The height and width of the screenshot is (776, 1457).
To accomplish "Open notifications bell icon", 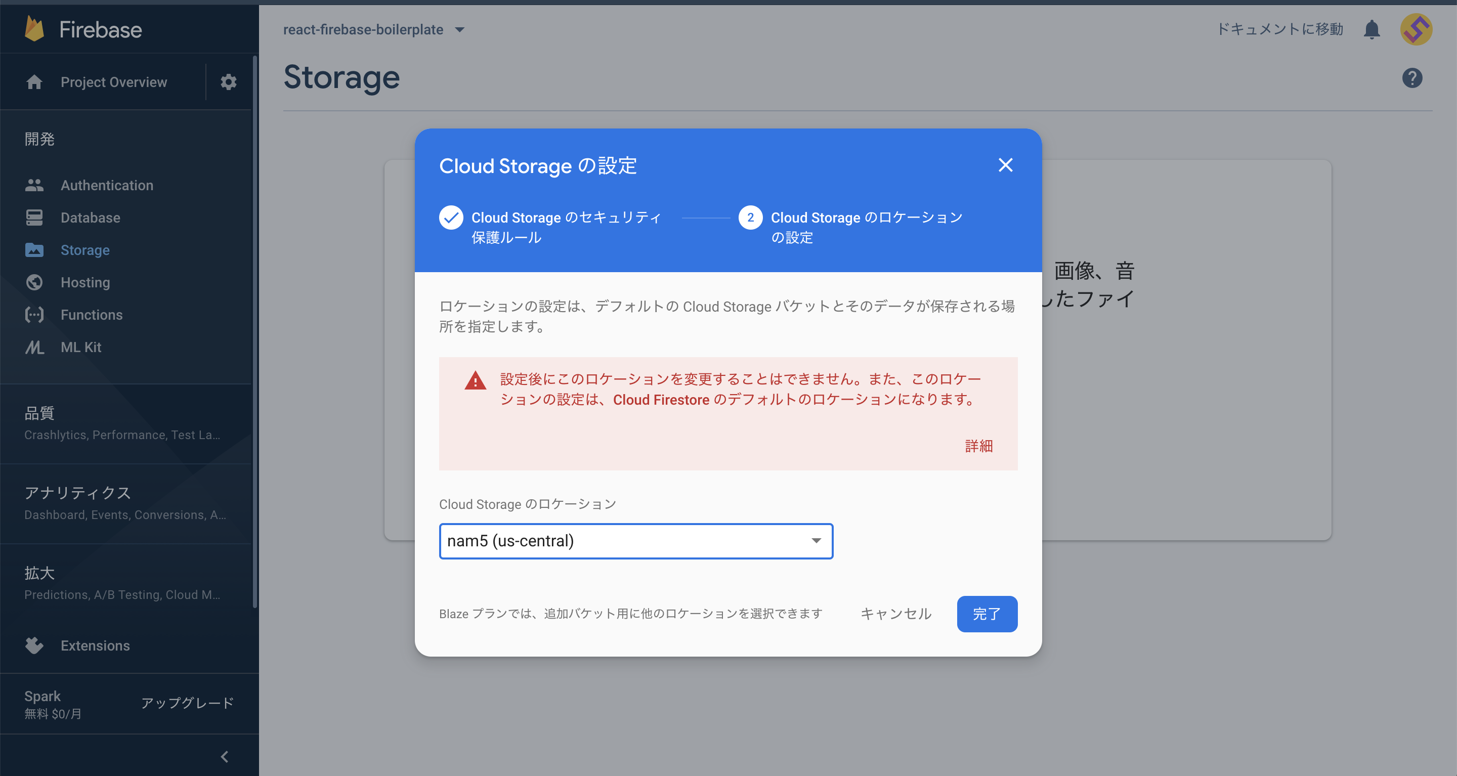I will click(x=1372, y=29).
